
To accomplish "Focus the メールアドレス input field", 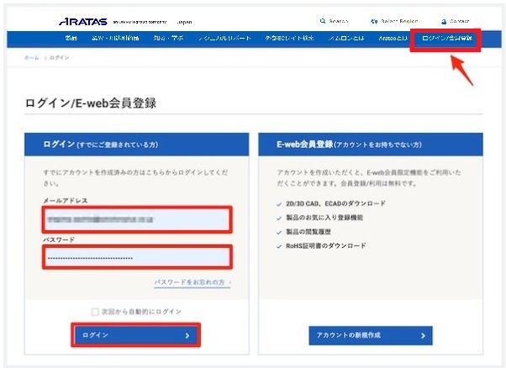I will [x=137, y=219].
